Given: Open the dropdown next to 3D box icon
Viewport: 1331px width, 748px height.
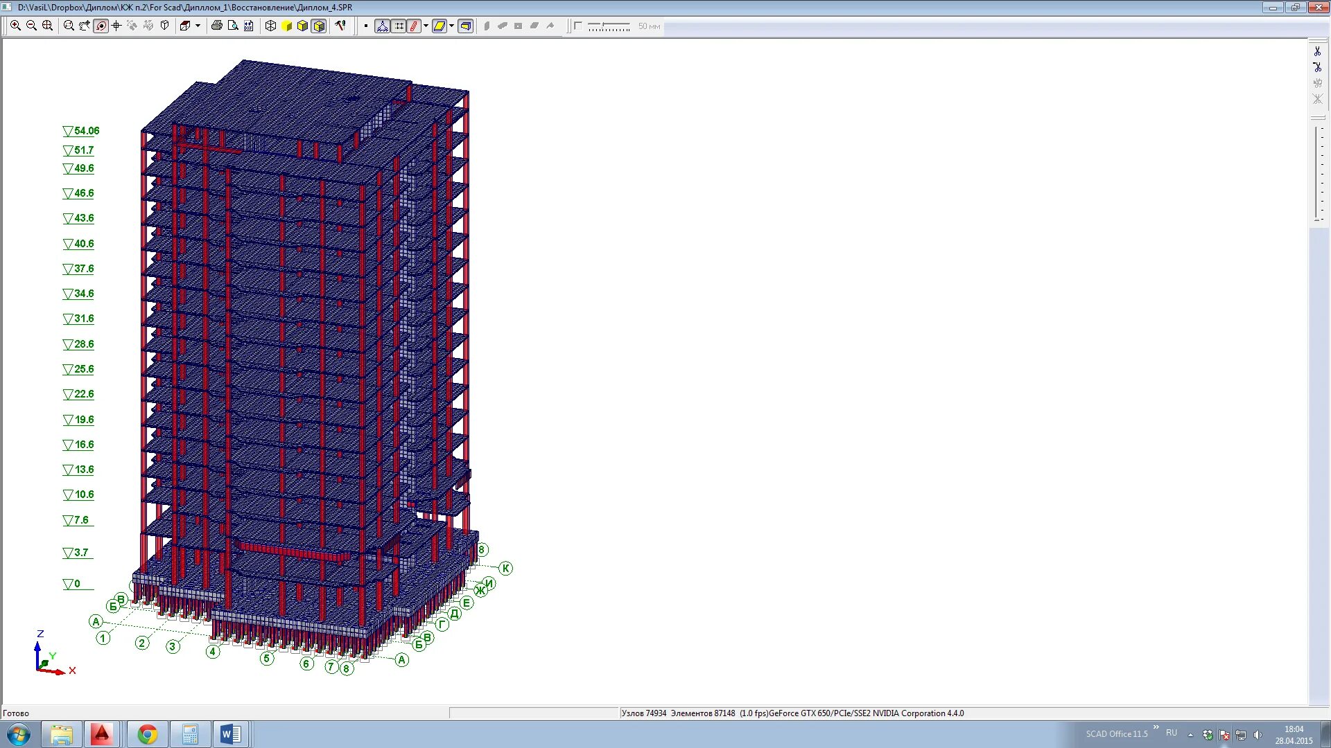Looking at the screenshot, I should point(198,26).
